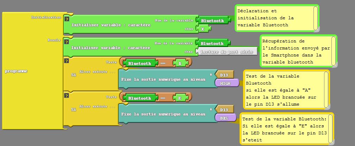355x146 pixels.
Task: Select the D13 pin block above BAS
Action: coord(224,110)
